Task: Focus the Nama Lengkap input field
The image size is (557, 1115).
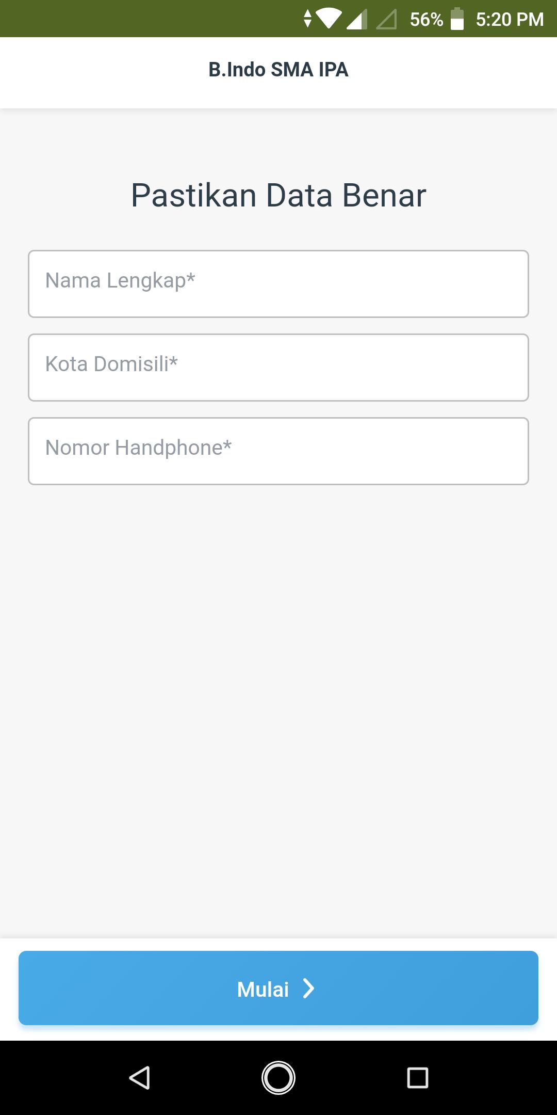Action: click(278, 284)
